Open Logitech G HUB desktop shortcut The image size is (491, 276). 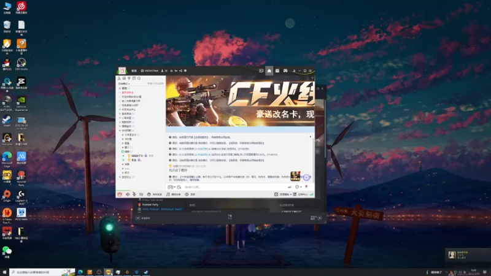(21, 197)
